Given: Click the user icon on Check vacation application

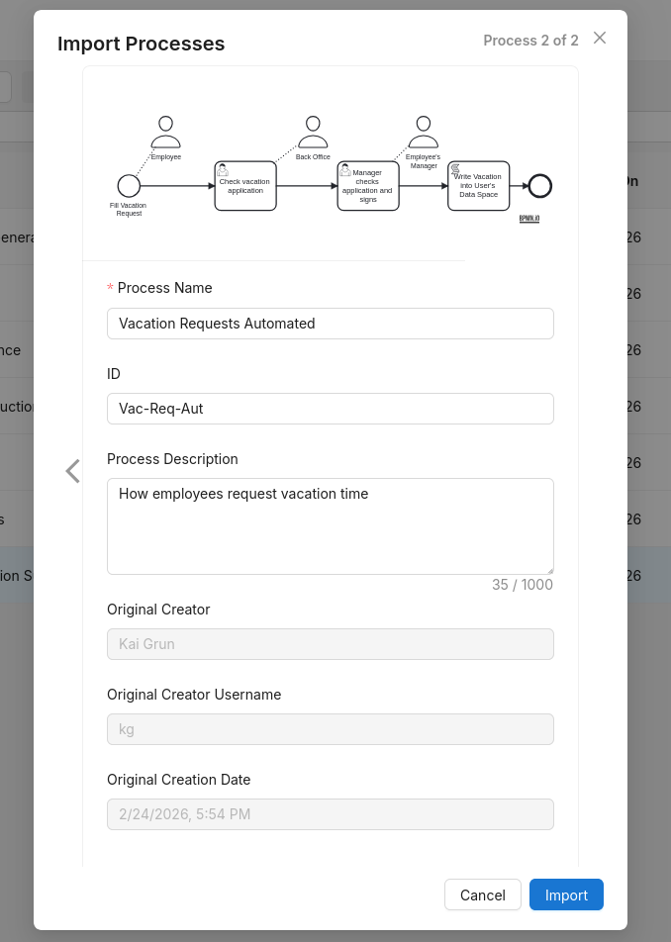Looking at the screenshot, I should coord(222,170).
